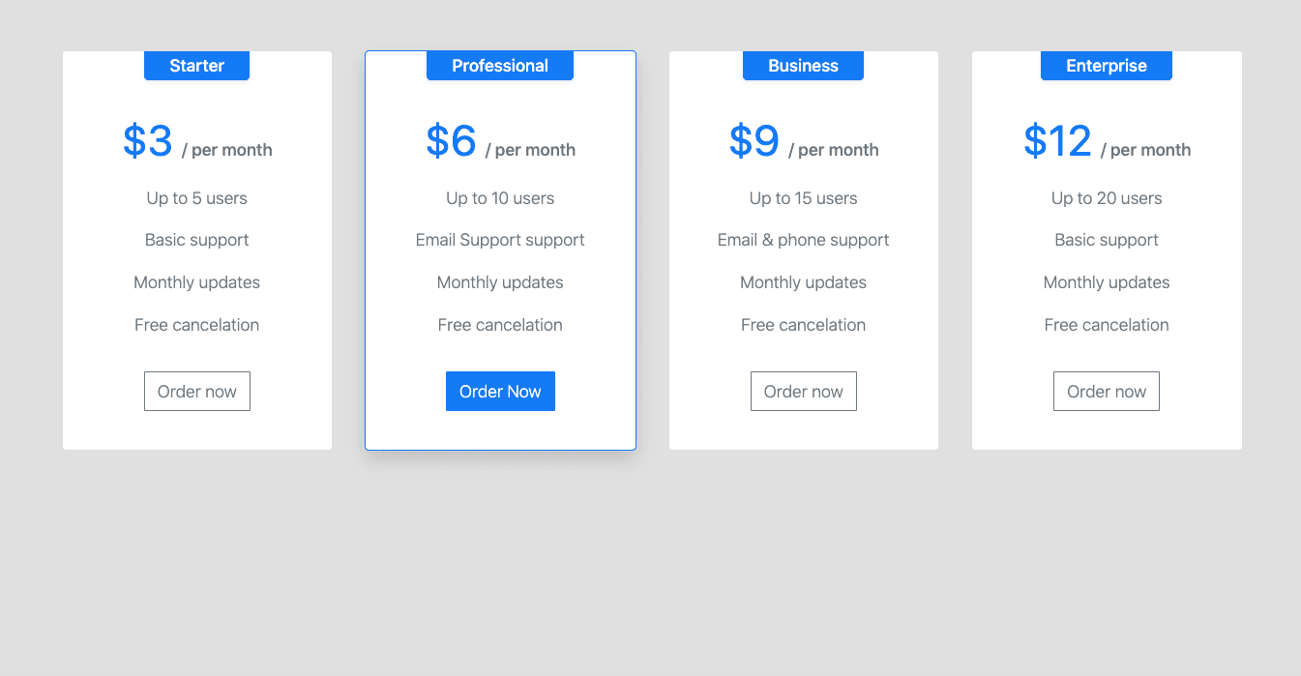Click the $9 price on the Business card
This screenshot has width=1301, height=676.
(x=754, y=140)
